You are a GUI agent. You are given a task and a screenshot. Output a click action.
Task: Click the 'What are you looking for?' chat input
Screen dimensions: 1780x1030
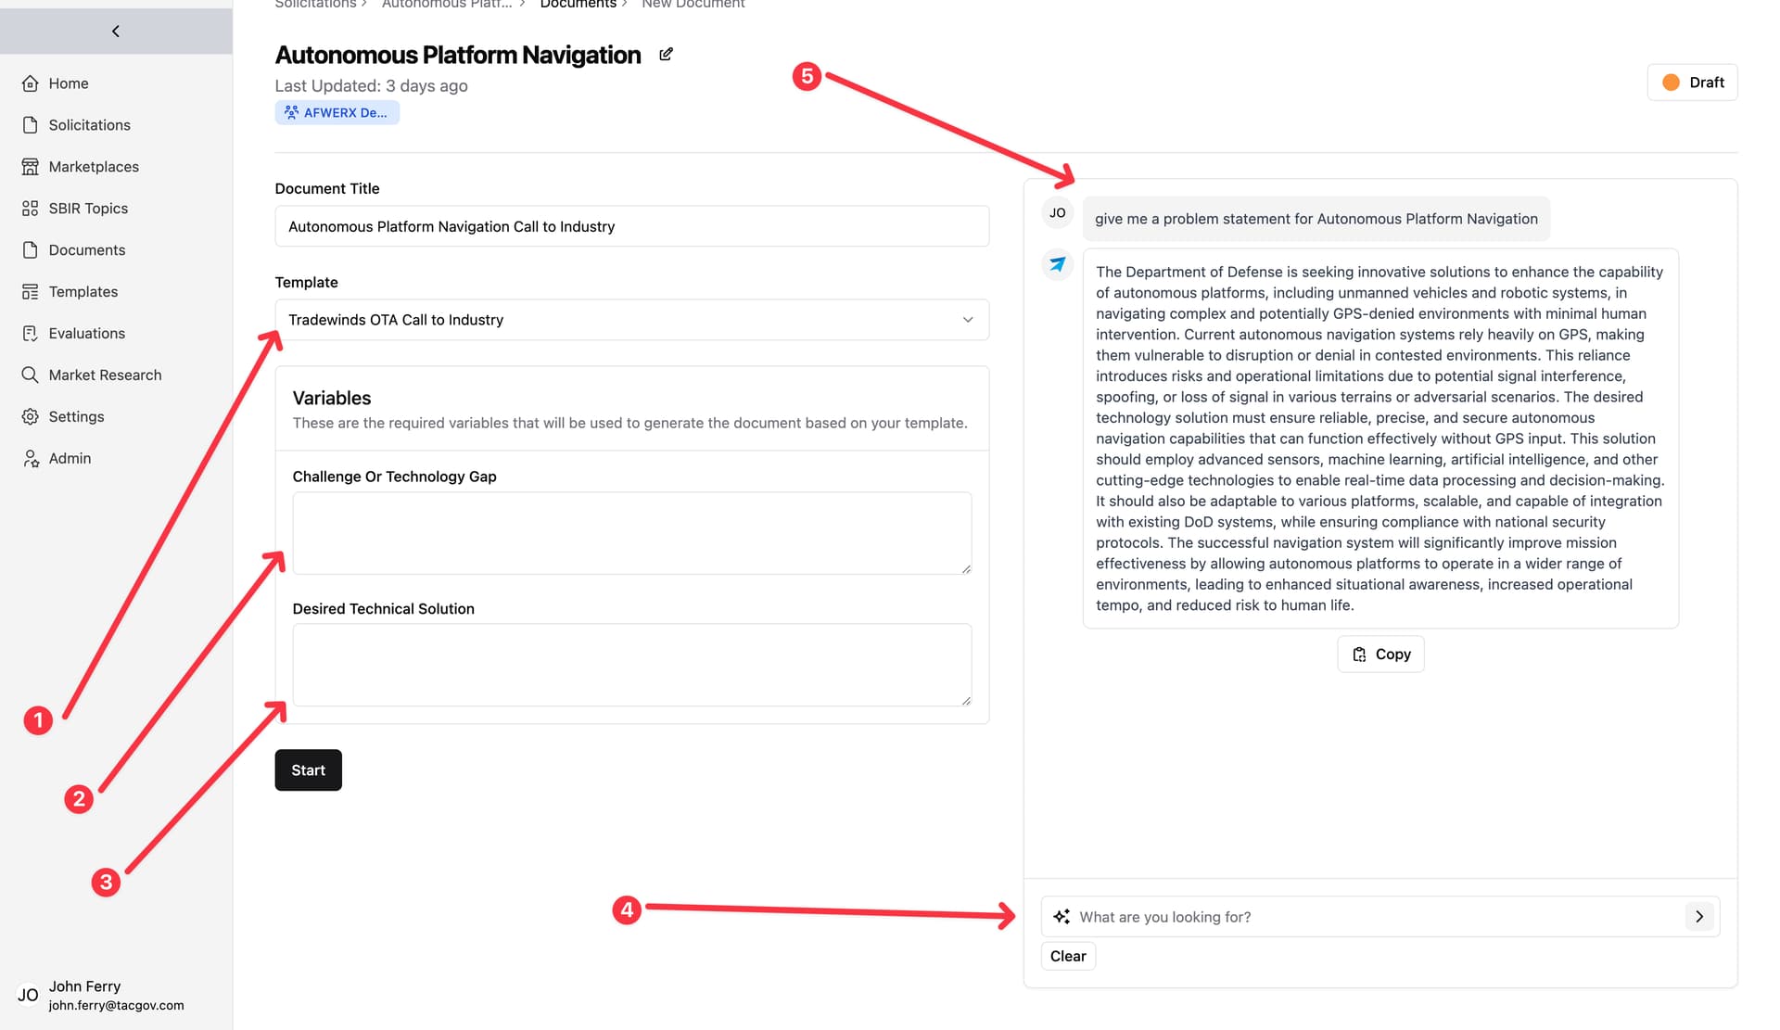click(x=1380, y=917)
